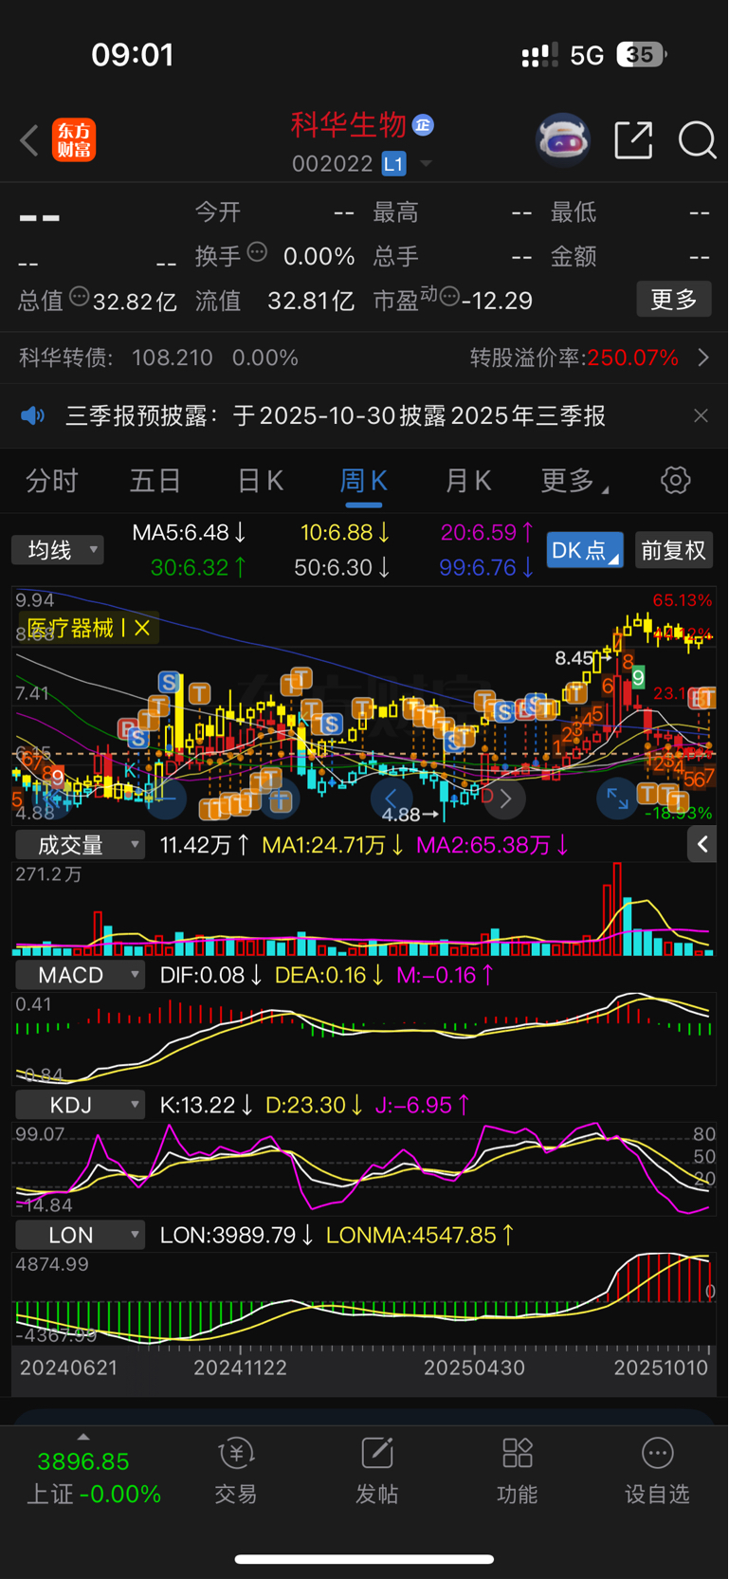Expand chart to fullscreen icon
729x1579 pixels.
tap(617, 799)
